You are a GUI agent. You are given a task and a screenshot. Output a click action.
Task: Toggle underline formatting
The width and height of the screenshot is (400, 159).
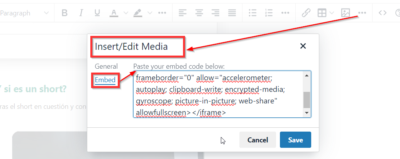tap(97, 13)
